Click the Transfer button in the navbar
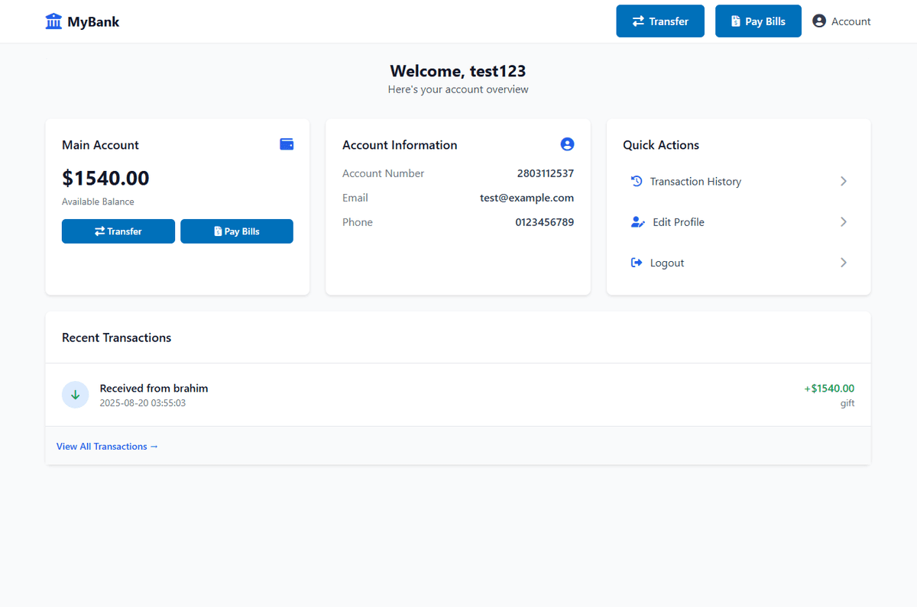Image resolution: width=917 pixels, height=607 pixels. 660,21
